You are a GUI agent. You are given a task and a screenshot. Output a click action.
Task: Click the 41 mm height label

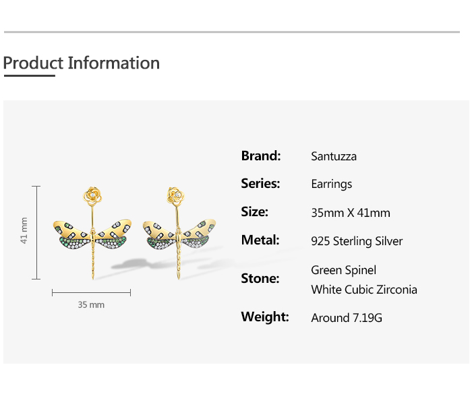(24, 231)
